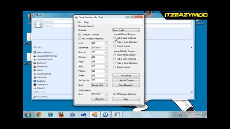Click the Borderlands game icon in Modio
Screen dimensions: 230x129
pos(35,67)
